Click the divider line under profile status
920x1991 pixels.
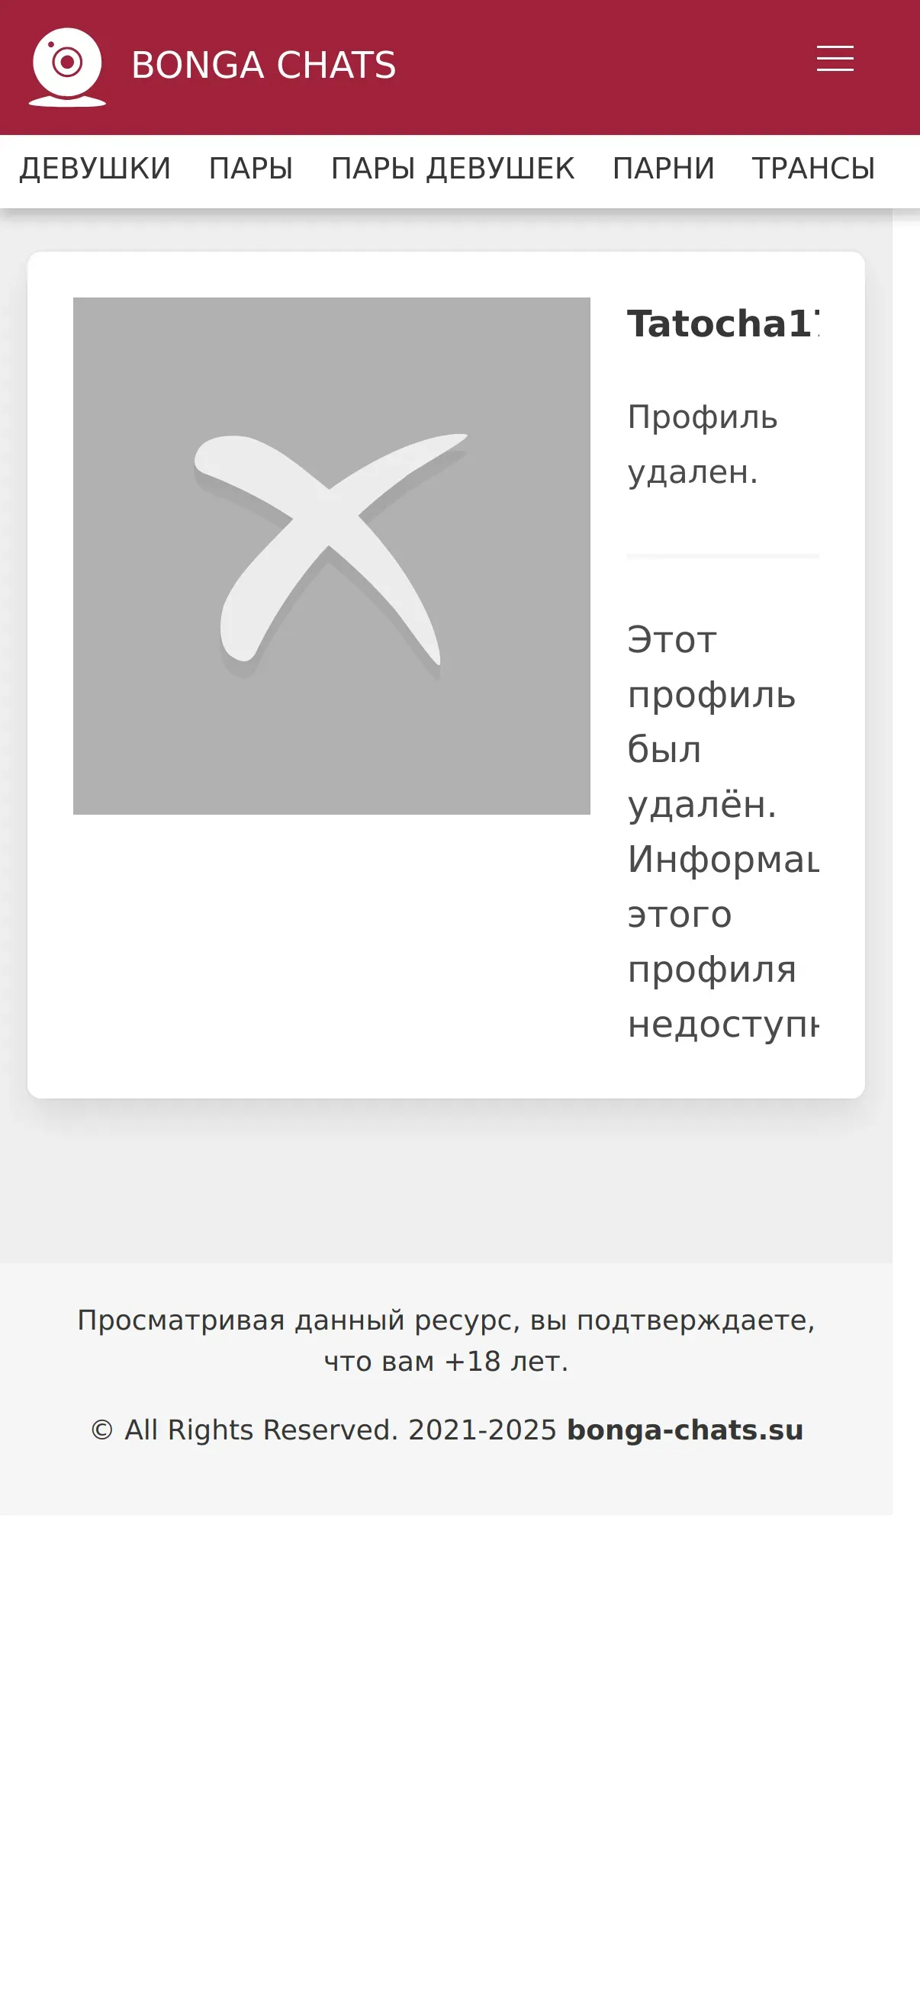click(723, 555)
